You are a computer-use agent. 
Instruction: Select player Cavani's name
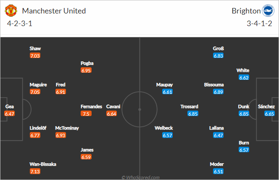pos(113,106)
